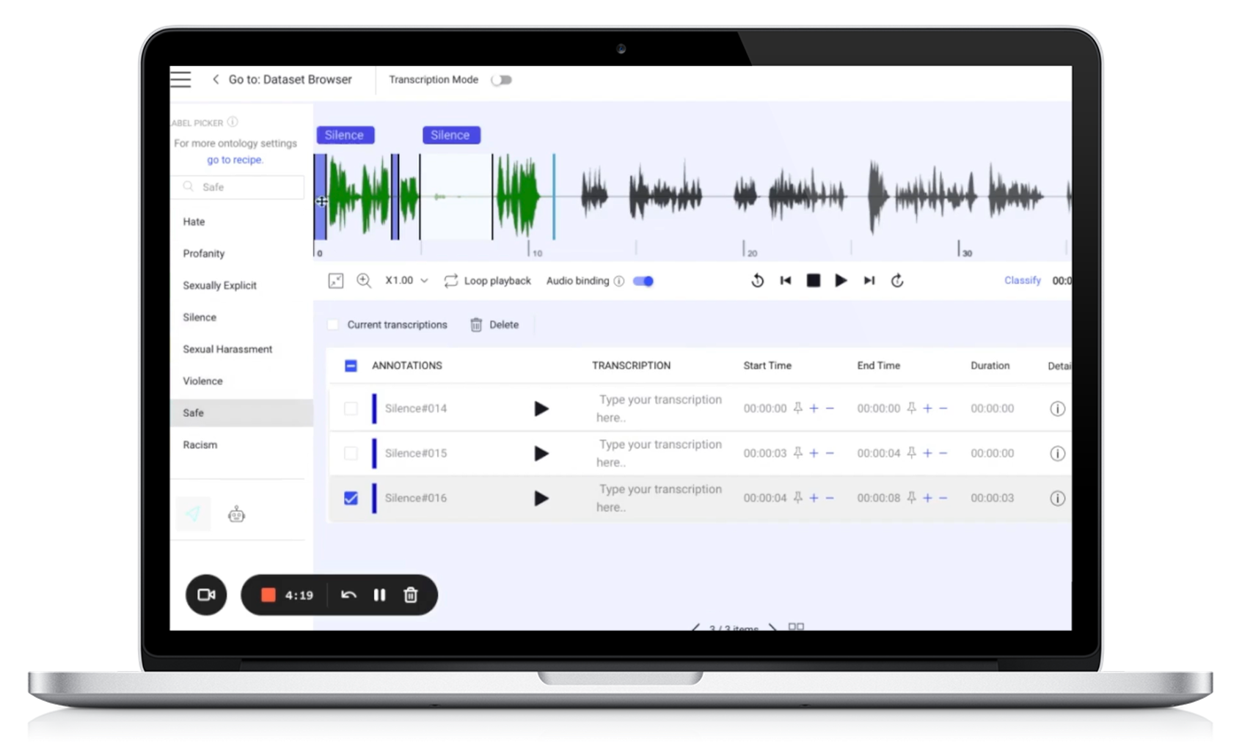Skip to the previous segment
This screenshot has height=745, width=1242.
785,281
